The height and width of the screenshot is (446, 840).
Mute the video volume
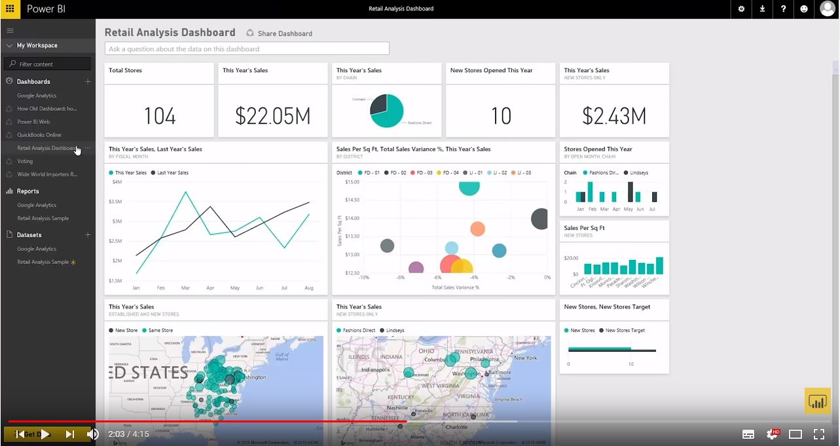[x=93, y=434]
